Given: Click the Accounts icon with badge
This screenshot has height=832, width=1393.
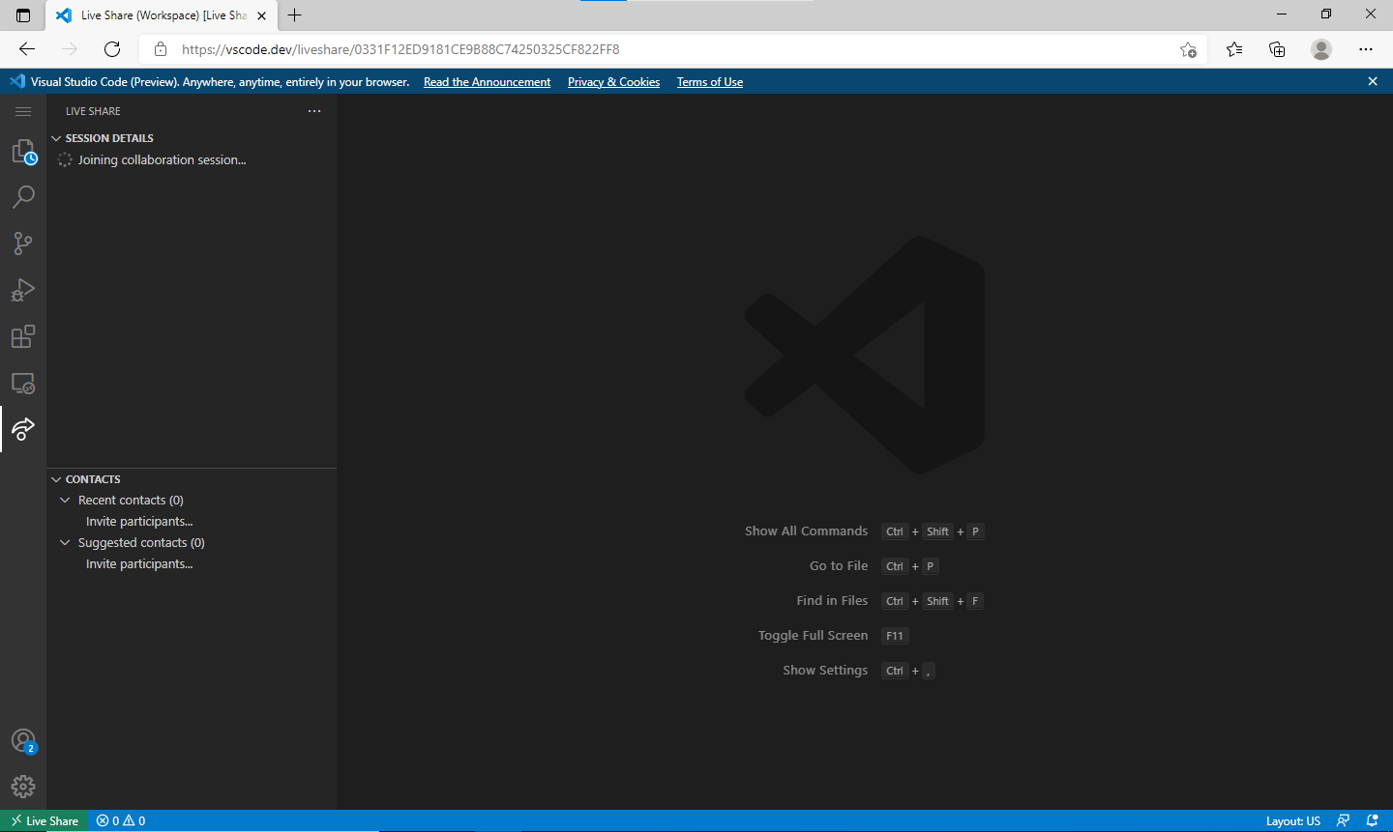Looking at the screenshot, I should tap(23, 741).
